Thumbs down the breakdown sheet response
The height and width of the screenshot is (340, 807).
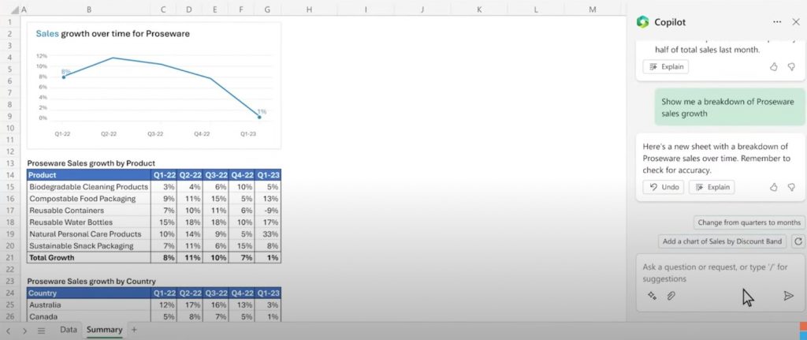coord(791,187)
